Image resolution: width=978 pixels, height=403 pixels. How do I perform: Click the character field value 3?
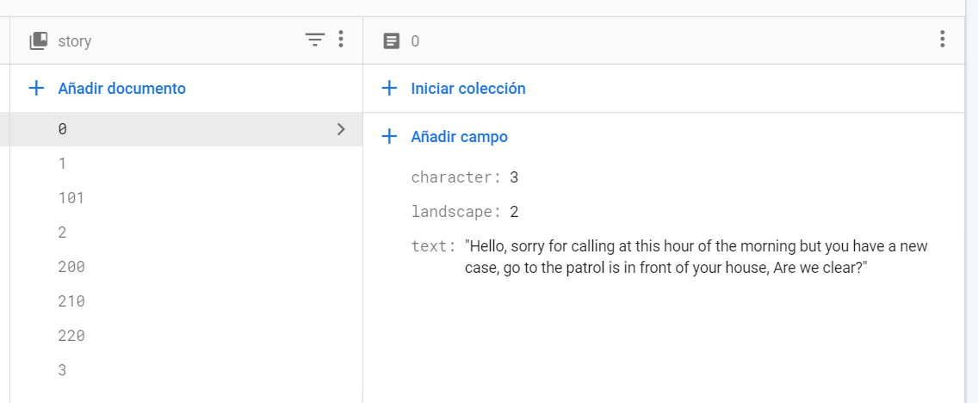point(514,177)
